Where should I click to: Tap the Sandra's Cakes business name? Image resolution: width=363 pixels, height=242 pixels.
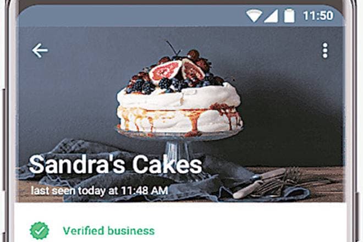point(116,164)
